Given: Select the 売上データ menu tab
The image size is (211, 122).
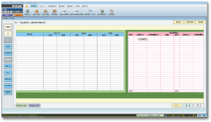Looking at the screenshot, I should 42,6.
